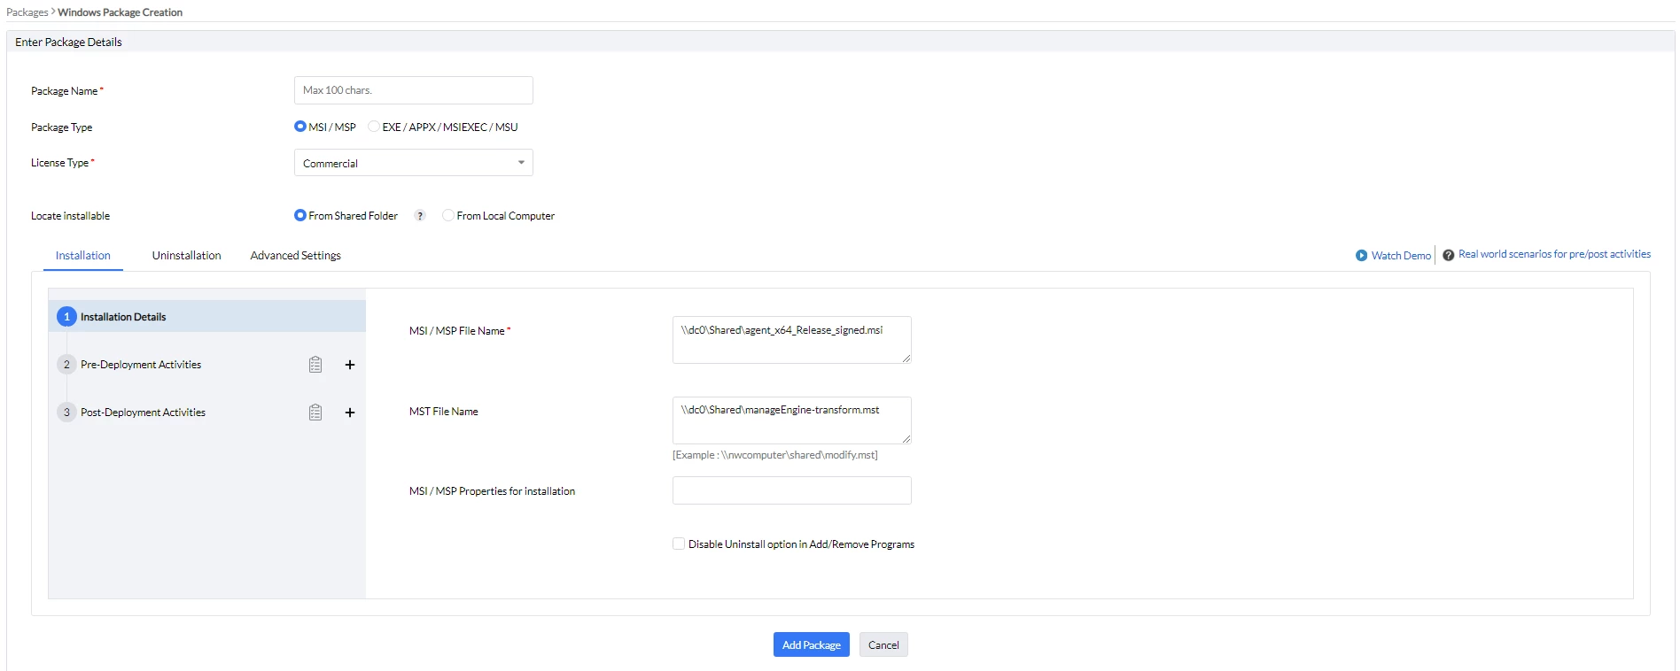The height and width of the screenshot is (671, 1680).
Task: Select Pre-Deployment Activities step
Action: pyautogui.click(x=141, y=365)
